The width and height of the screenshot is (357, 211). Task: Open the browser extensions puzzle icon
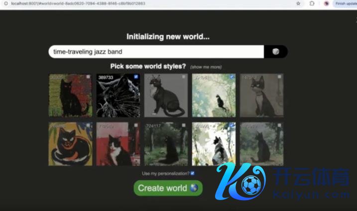[x=312, y=3]
